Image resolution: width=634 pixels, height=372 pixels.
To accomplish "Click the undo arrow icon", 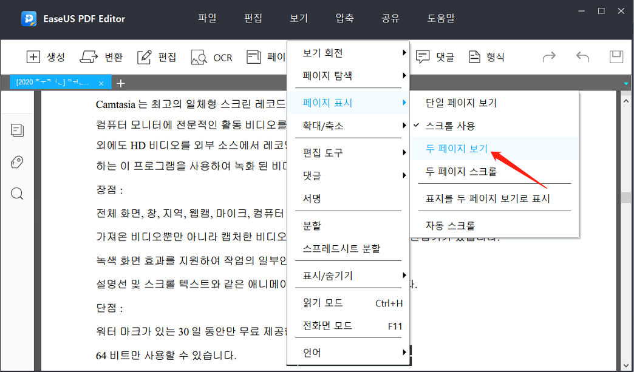I will tap(582, 57).
